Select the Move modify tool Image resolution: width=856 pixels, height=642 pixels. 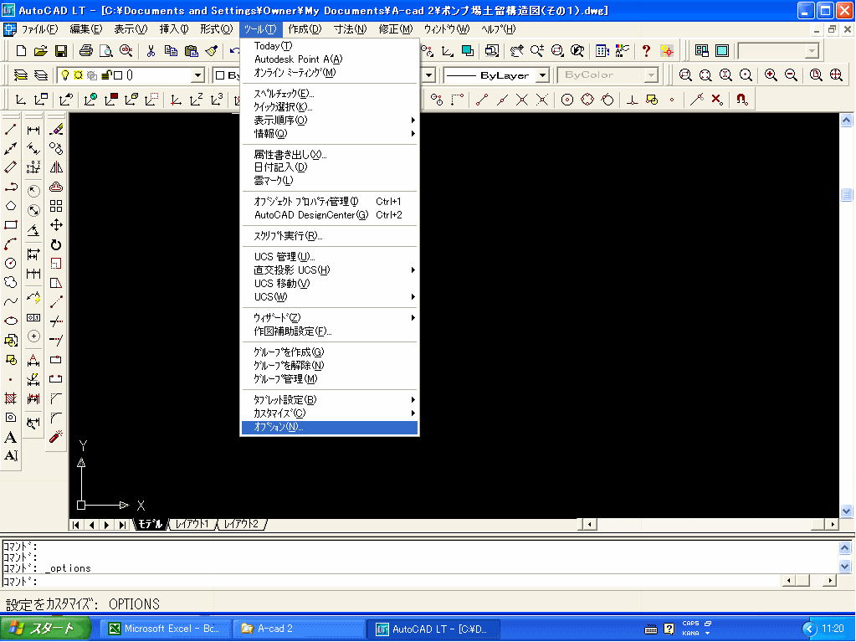click(x=56, y=225)
